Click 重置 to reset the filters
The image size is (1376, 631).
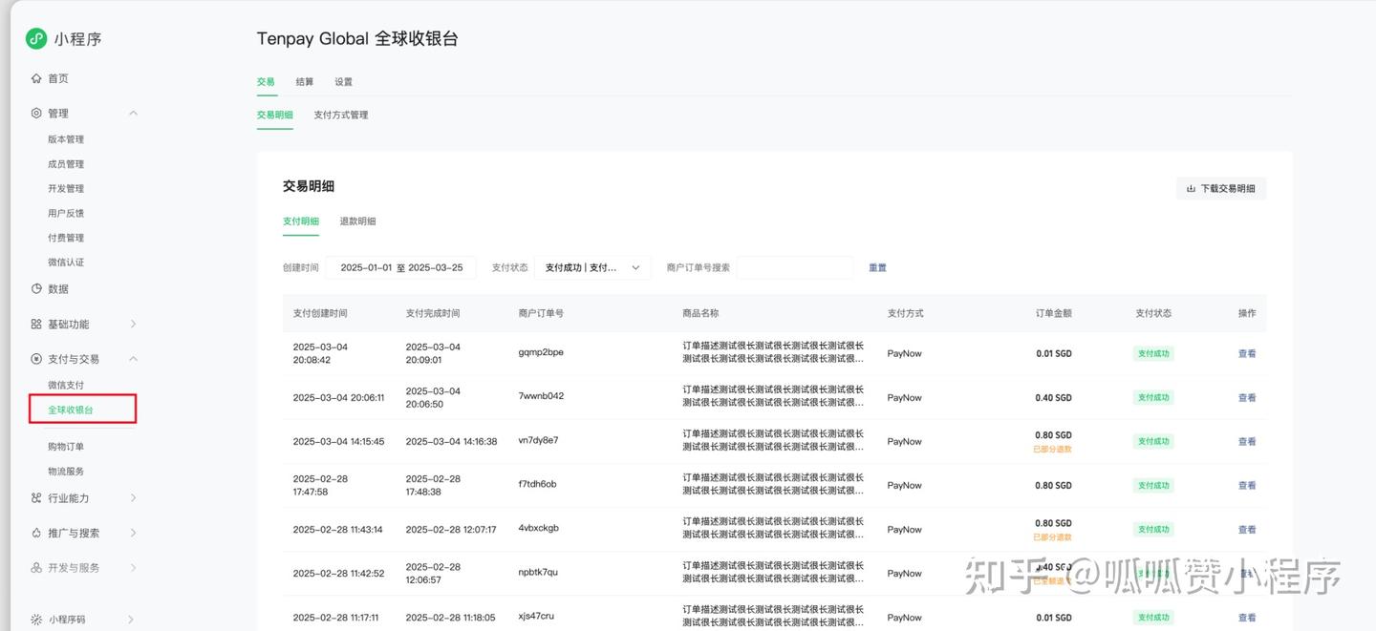[x=877, y=267]
